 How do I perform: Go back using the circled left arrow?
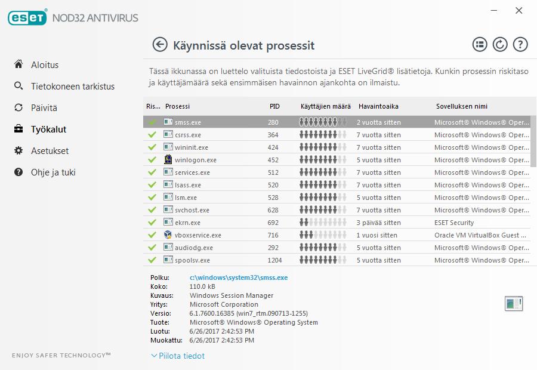(159, 45)
